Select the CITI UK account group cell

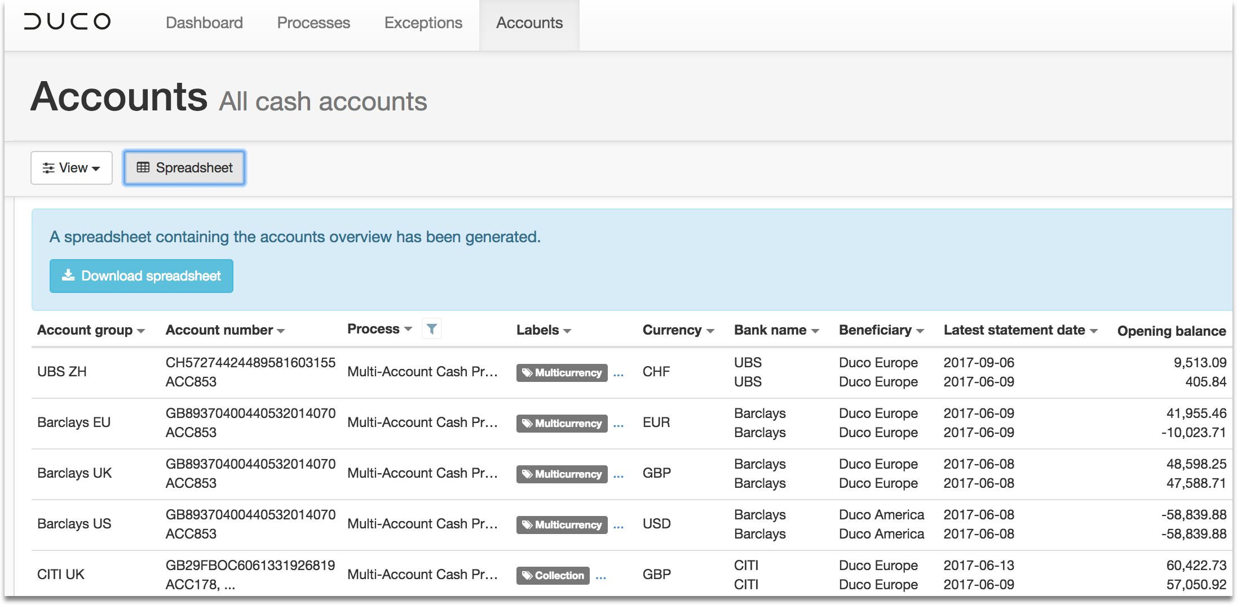61,575
